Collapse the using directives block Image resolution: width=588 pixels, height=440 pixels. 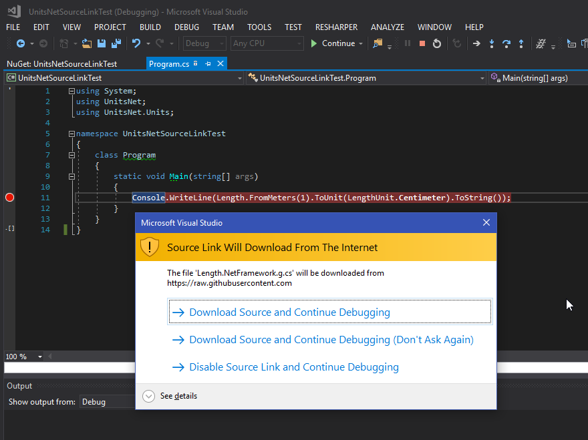[71, 91]
